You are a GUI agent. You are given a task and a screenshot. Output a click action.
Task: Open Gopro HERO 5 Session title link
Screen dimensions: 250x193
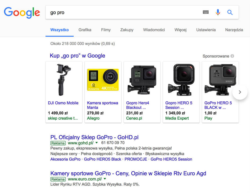click(x=179, y=105)
